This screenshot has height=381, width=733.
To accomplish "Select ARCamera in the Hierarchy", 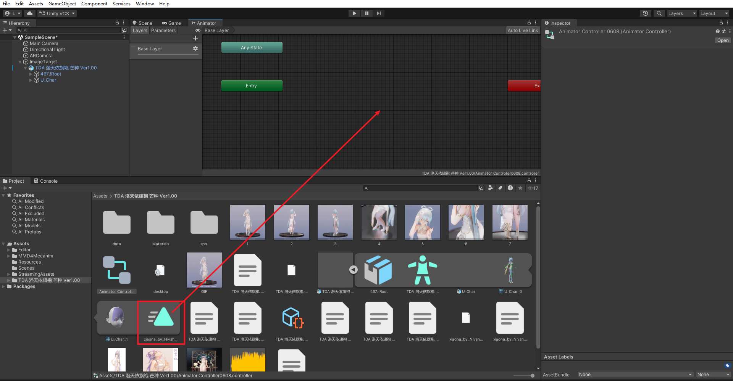I will (41, 56).
